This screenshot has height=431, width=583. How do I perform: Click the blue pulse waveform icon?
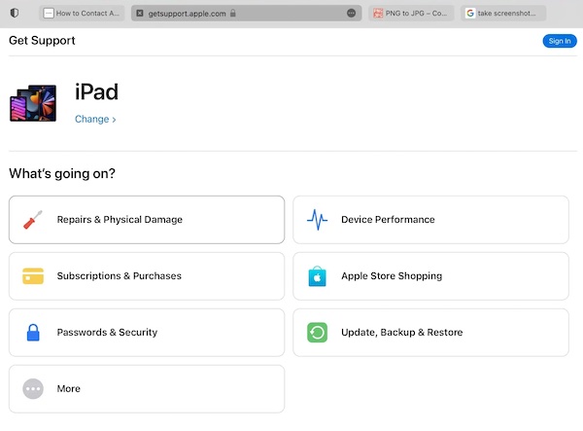tap(317, 220)
